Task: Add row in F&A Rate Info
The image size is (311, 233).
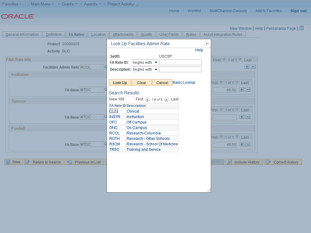Action: [x=247, y=67]
